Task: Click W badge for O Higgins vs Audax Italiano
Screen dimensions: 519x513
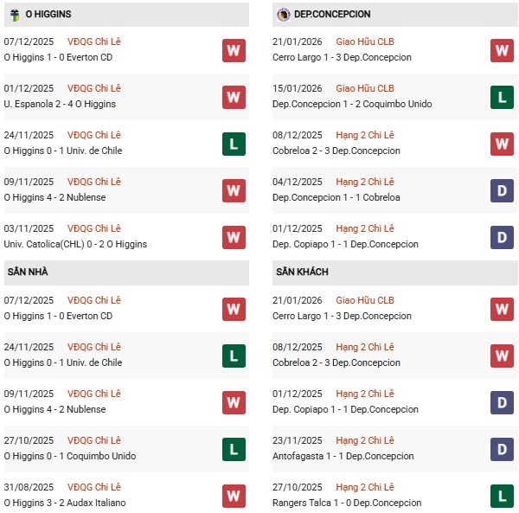Action: (234, 496)
